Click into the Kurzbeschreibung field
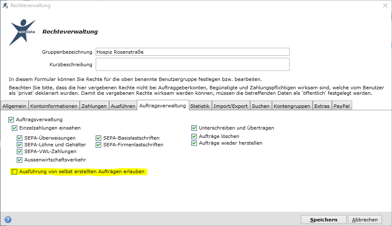This screenshot has width=392, height=226. tap(193, 65)
